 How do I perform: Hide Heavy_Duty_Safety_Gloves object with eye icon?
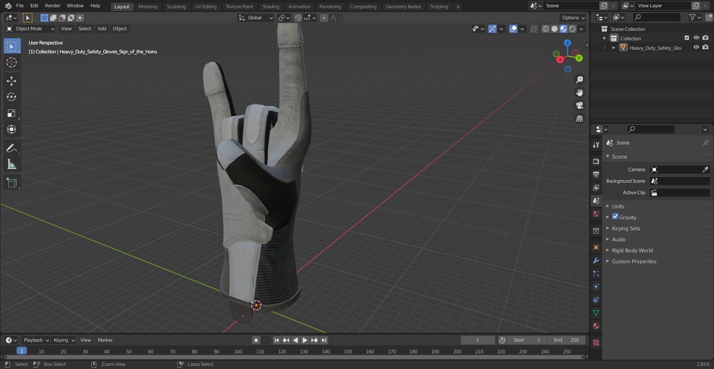pyautogui.click(x=696, y=48)
